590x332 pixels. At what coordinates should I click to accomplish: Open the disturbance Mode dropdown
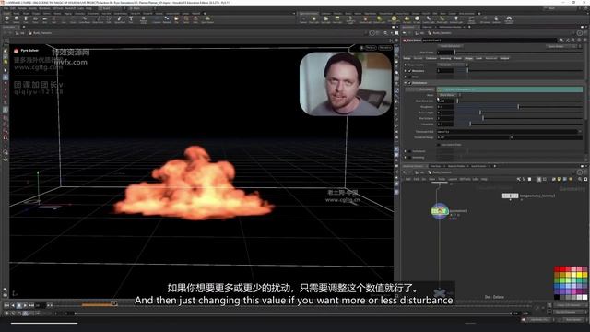tap(449, 95)
